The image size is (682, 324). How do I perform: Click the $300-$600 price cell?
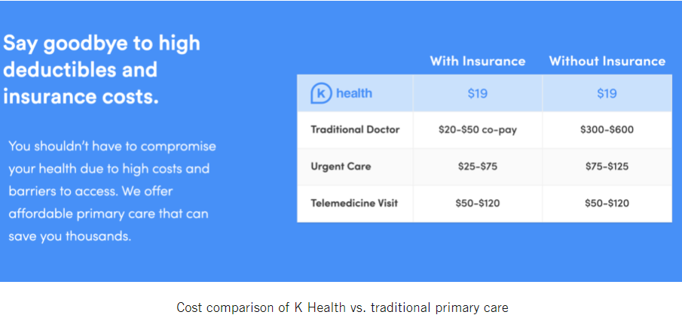(607, 130)
